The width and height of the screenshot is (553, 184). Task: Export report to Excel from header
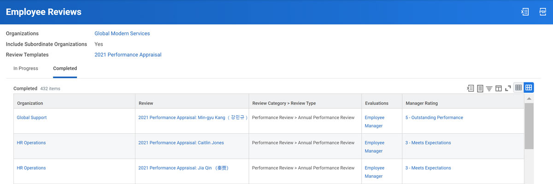tap(525, 12)
